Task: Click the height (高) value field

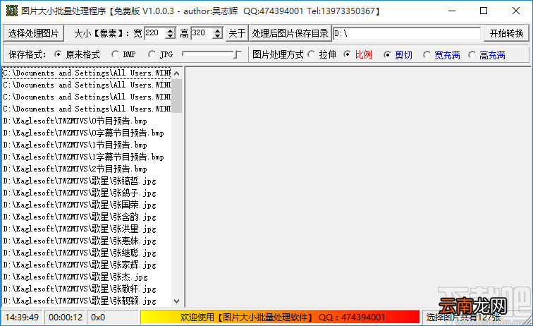Action: coord(202,33)
